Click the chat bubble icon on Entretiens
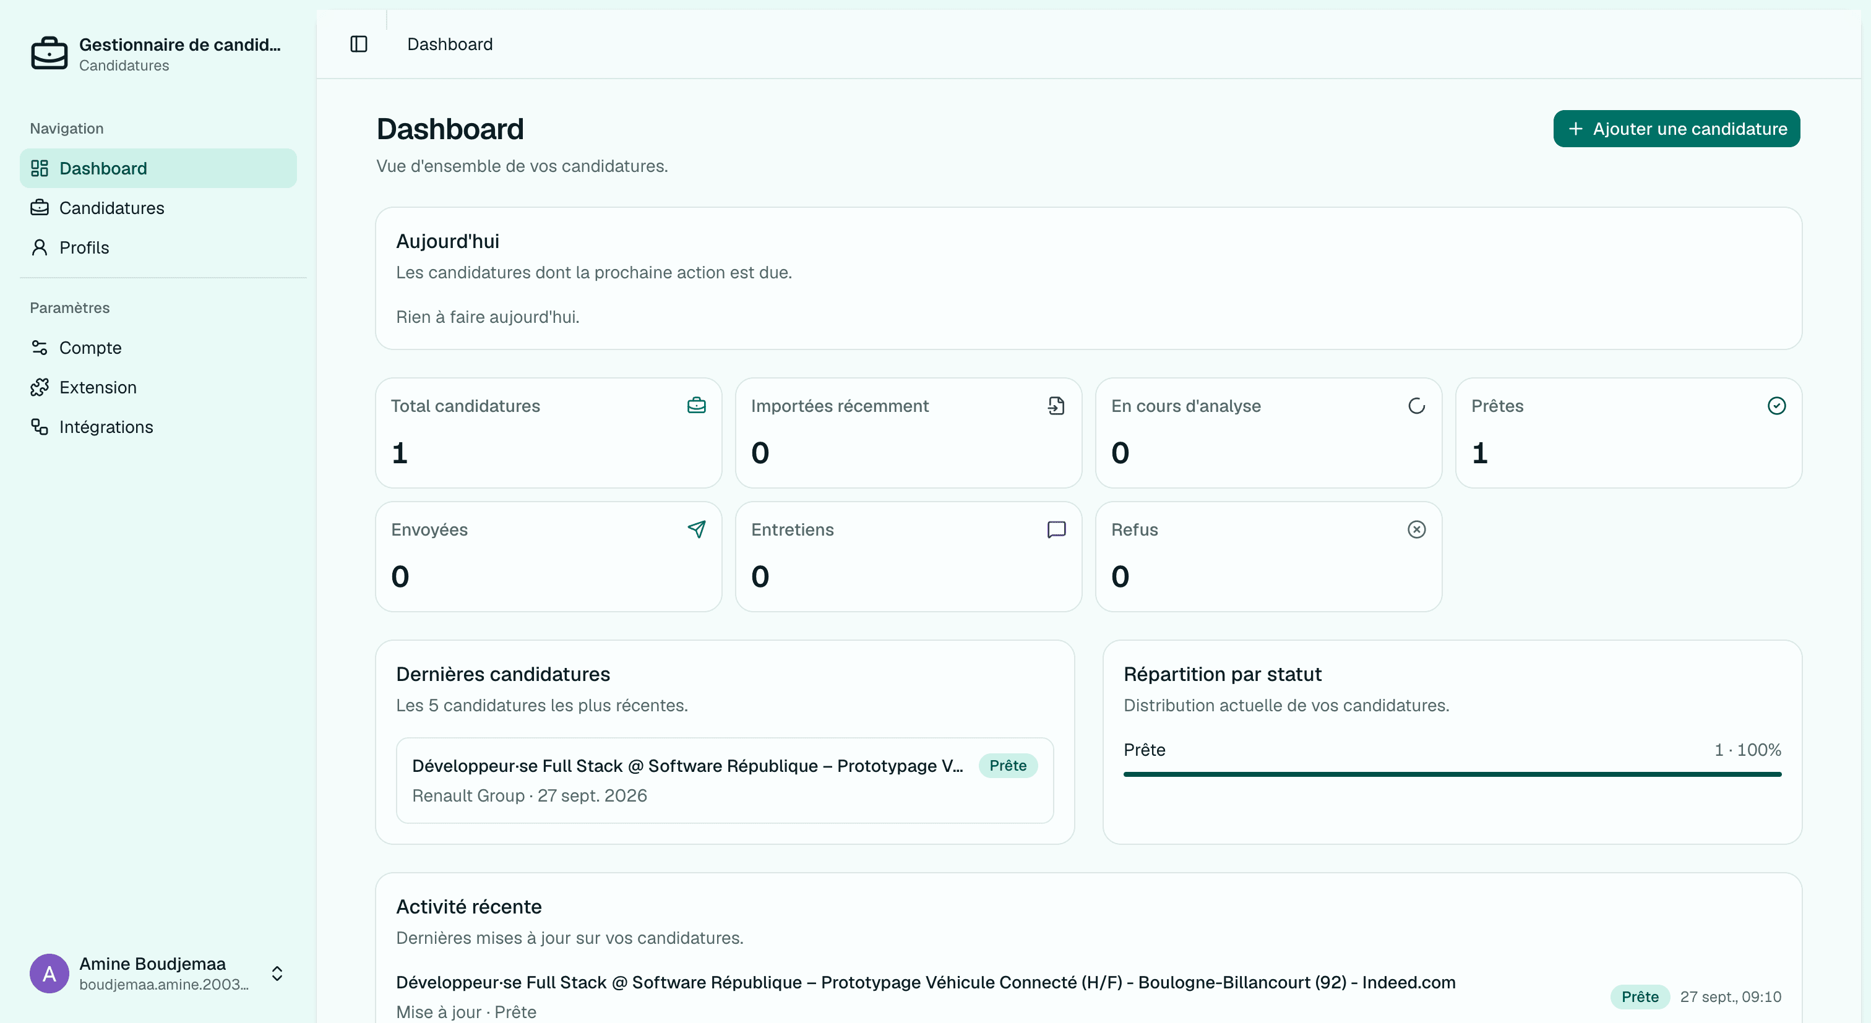The height and width of the screenshot is (1023, 1871). coord(1056,529)
